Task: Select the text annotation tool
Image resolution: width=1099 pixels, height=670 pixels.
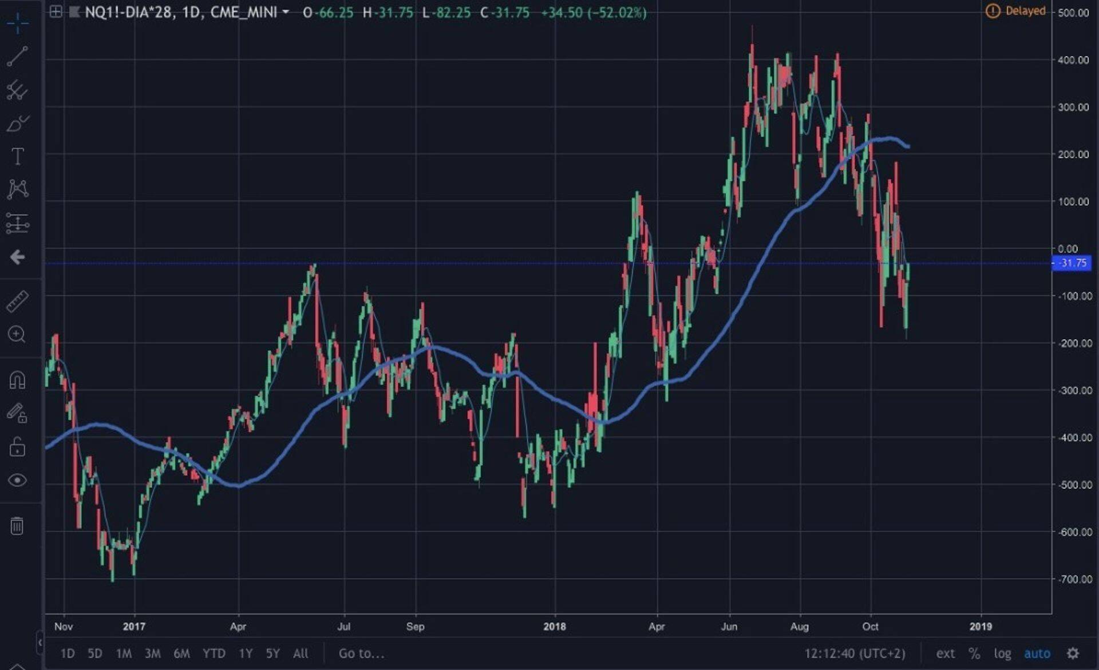Action: pyautogui.click(x=17, y=156)
